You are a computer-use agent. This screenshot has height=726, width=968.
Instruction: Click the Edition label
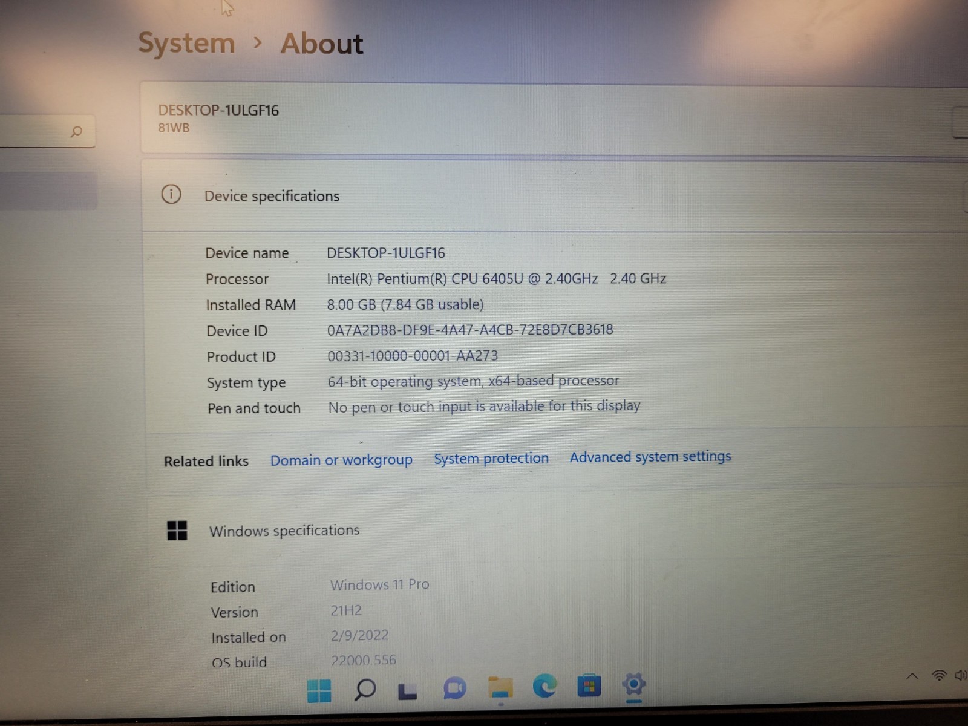[x=233, y=587]
